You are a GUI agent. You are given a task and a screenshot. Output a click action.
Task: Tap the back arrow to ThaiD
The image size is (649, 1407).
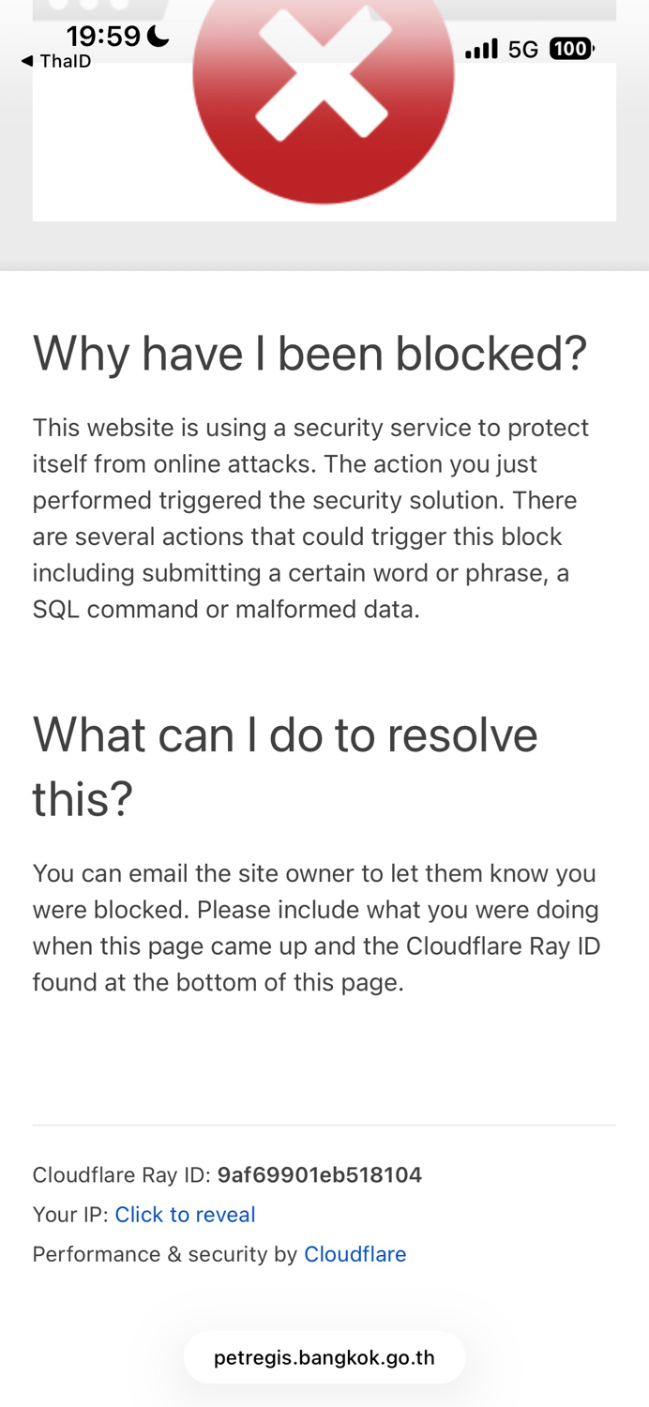click(26, 62)
